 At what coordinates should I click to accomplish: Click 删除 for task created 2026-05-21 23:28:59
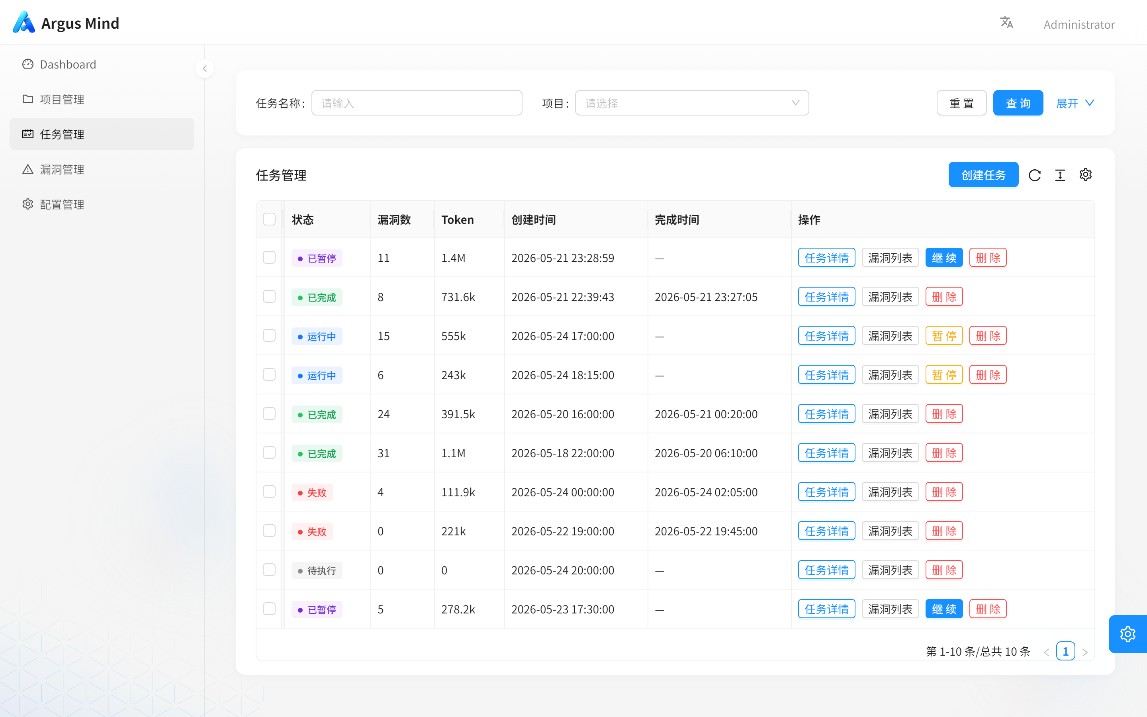point(988,257)
